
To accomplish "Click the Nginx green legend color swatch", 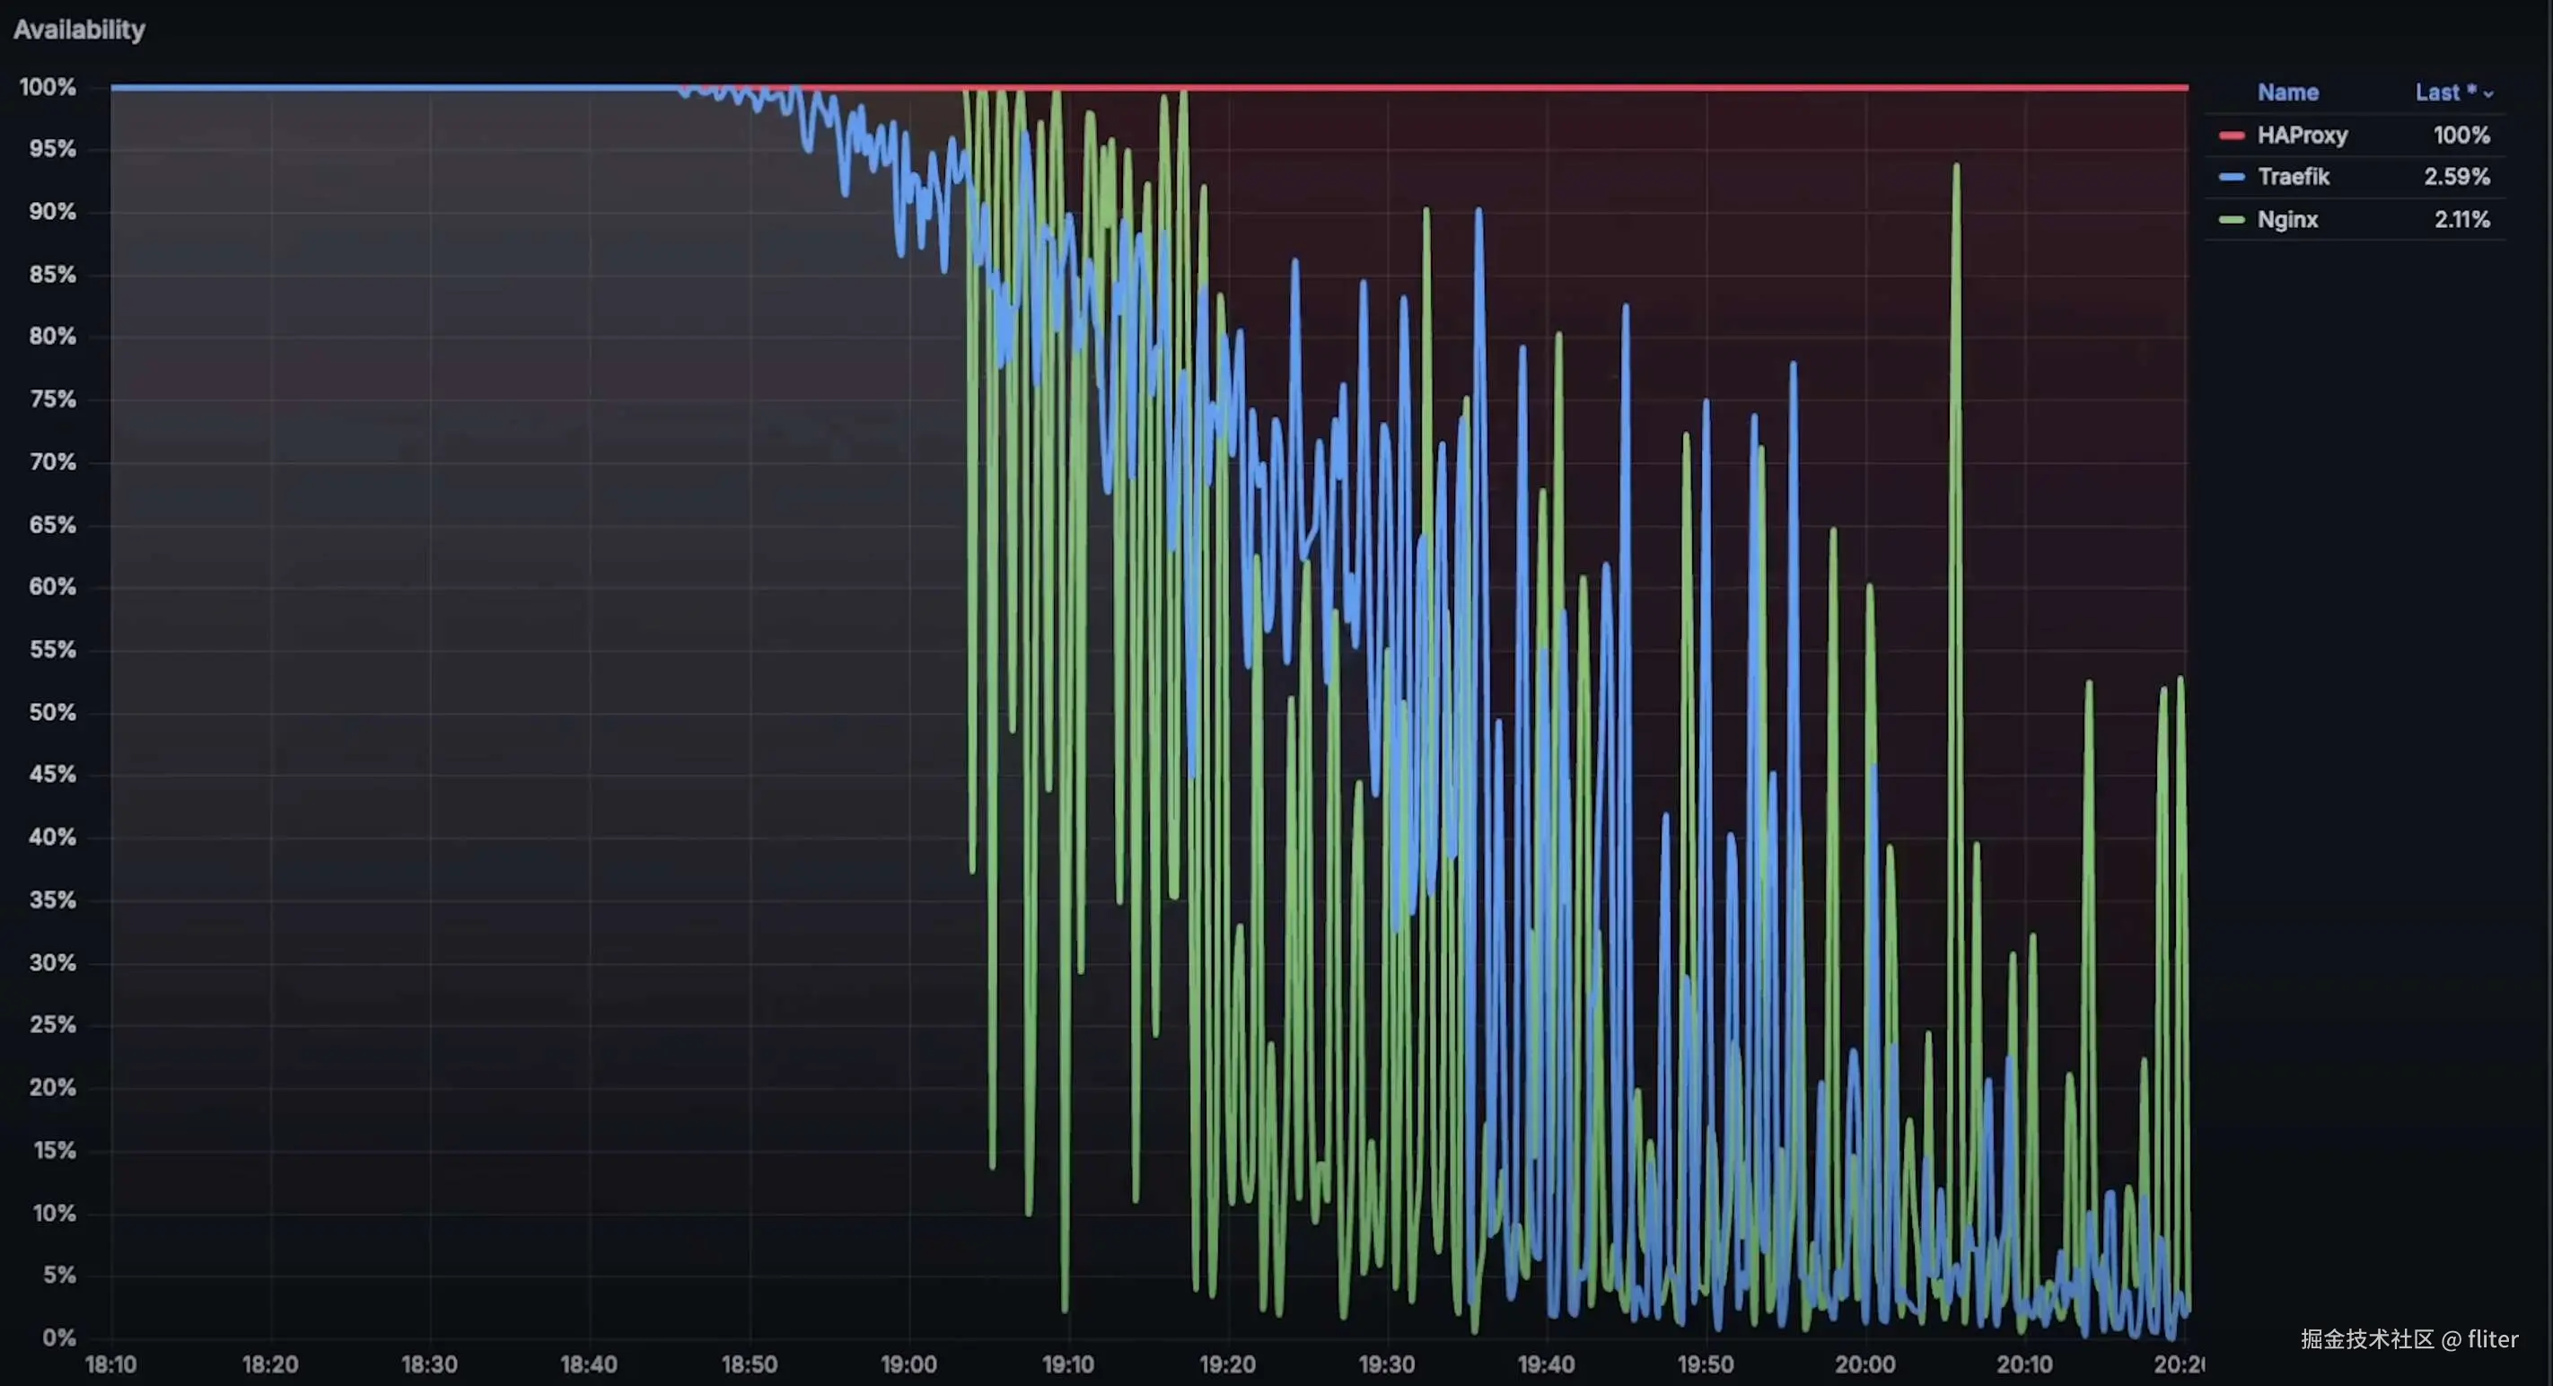I will [2231, 220].
